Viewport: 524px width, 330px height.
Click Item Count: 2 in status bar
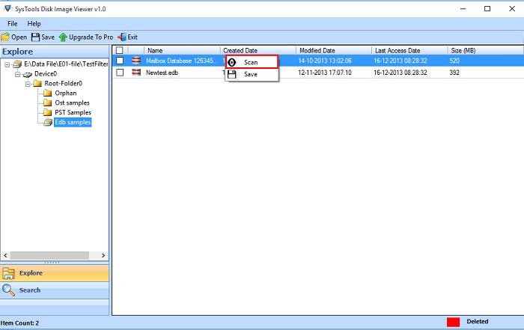[x=19, y=323]
